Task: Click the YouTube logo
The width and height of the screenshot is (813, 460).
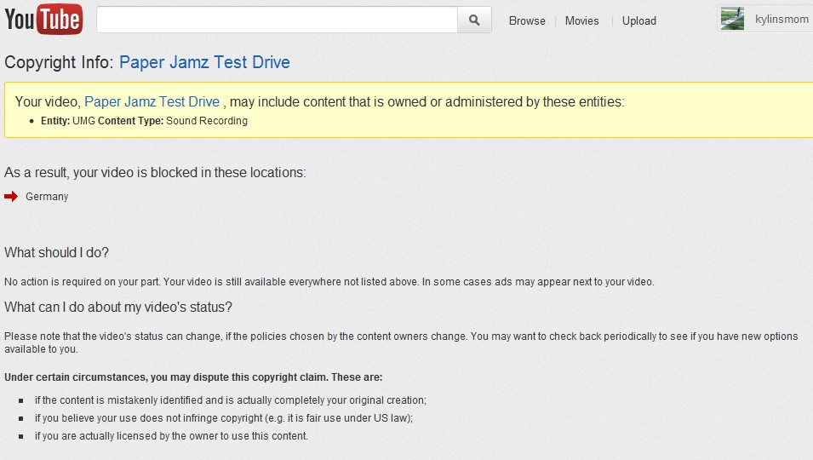Action: [x=43, y=20]
